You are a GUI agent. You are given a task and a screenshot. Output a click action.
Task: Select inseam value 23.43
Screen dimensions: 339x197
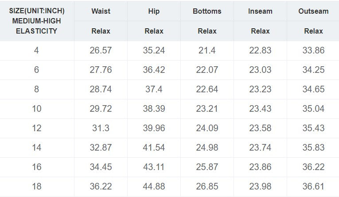click(260, 109)
